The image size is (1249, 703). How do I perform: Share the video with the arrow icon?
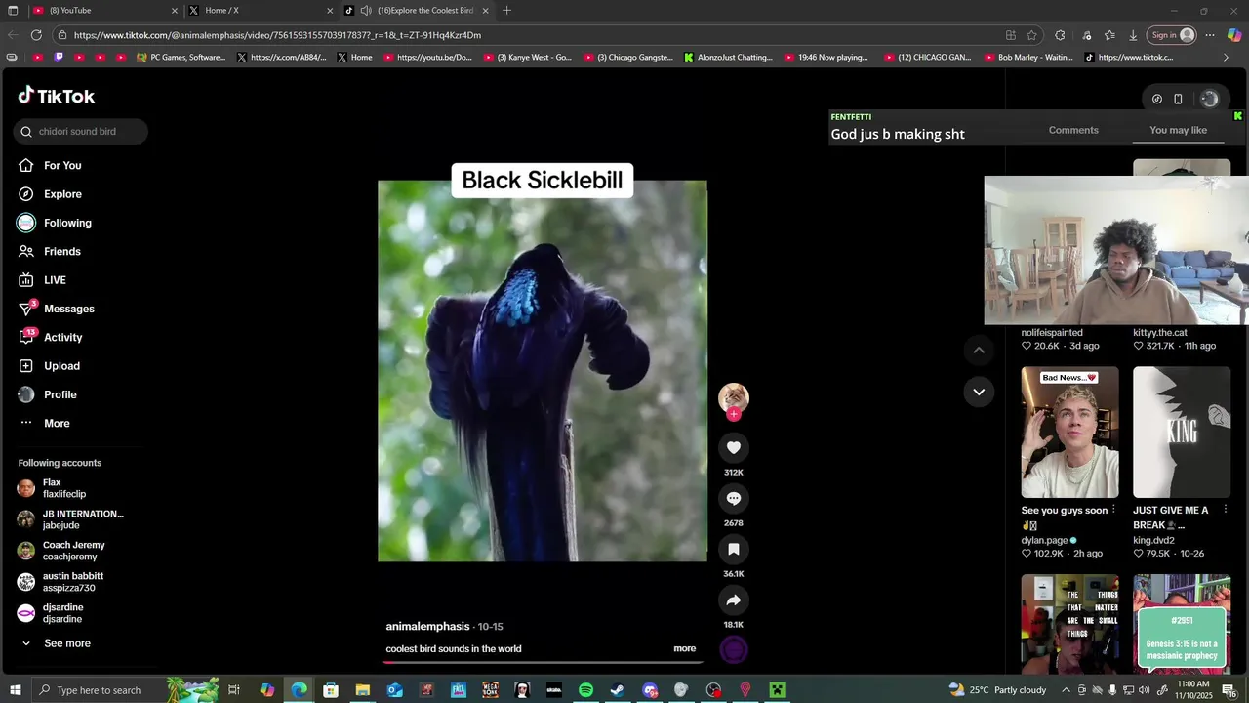[x=734, y=600]
